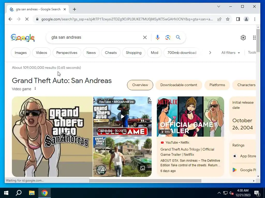Viewport: 265px width, 198px height.
Task: Click the site lock icon in address bar
Action: [x=37, y=19]
